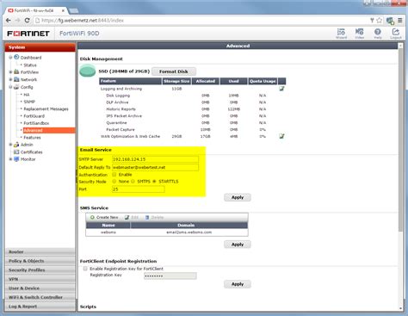Expand the Monitor tree node
This screenshot has height=316, width=408.
[x=10, y=159]
